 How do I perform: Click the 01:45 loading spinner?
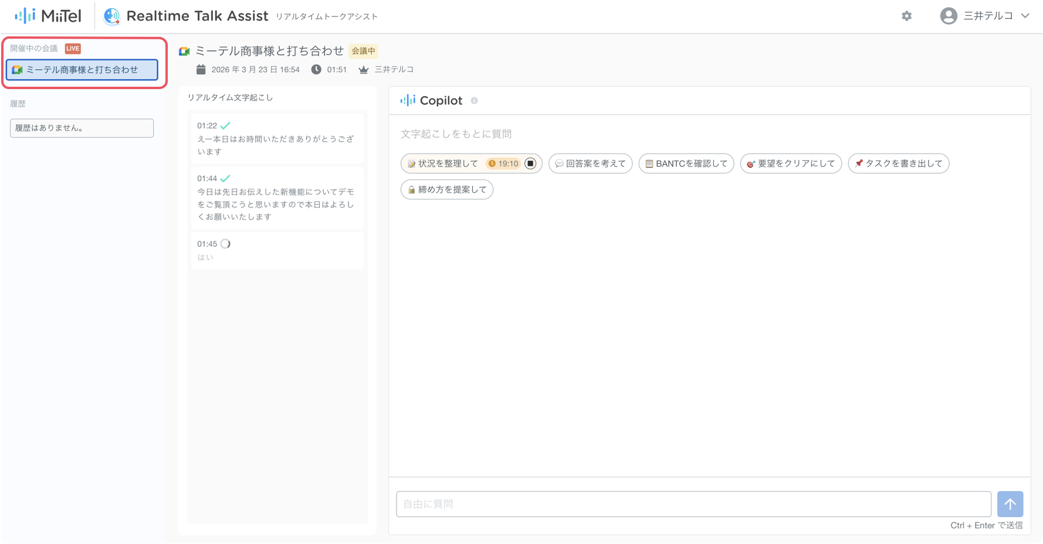[x=225, y=244]
